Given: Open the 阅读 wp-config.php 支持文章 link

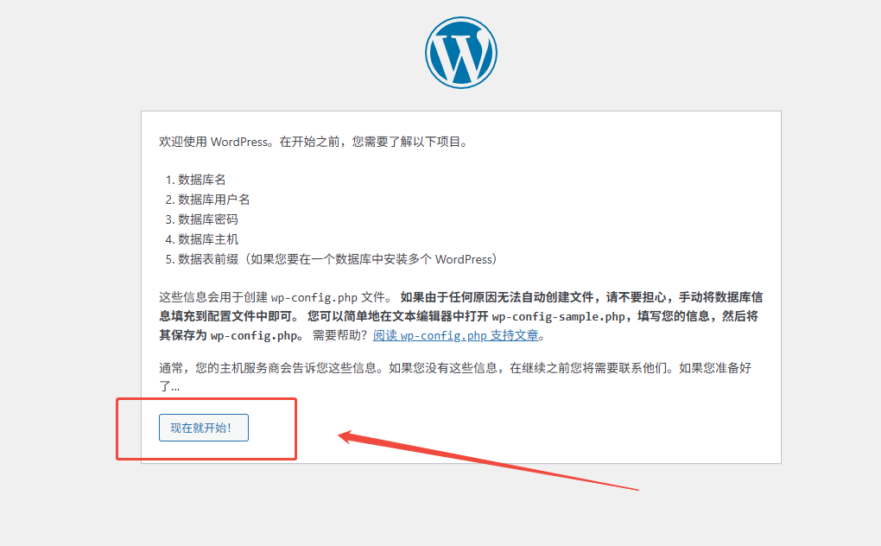Looking at the screenshot, I should (456, 335).
